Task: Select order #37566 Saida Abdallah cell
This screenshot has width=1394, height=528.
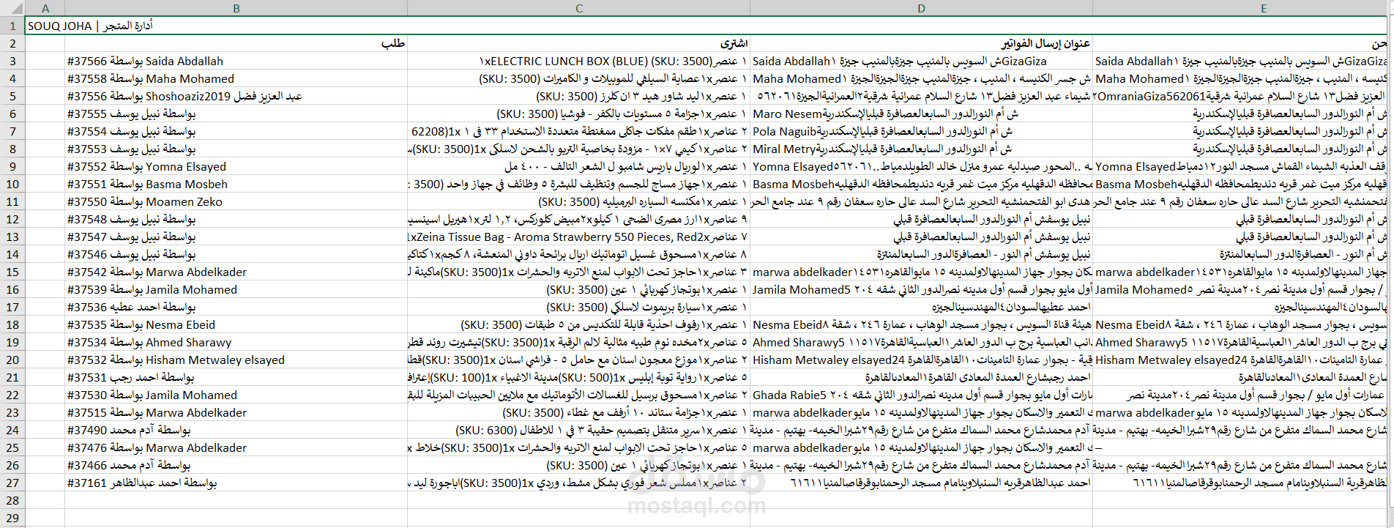Action: coord(236,61)
